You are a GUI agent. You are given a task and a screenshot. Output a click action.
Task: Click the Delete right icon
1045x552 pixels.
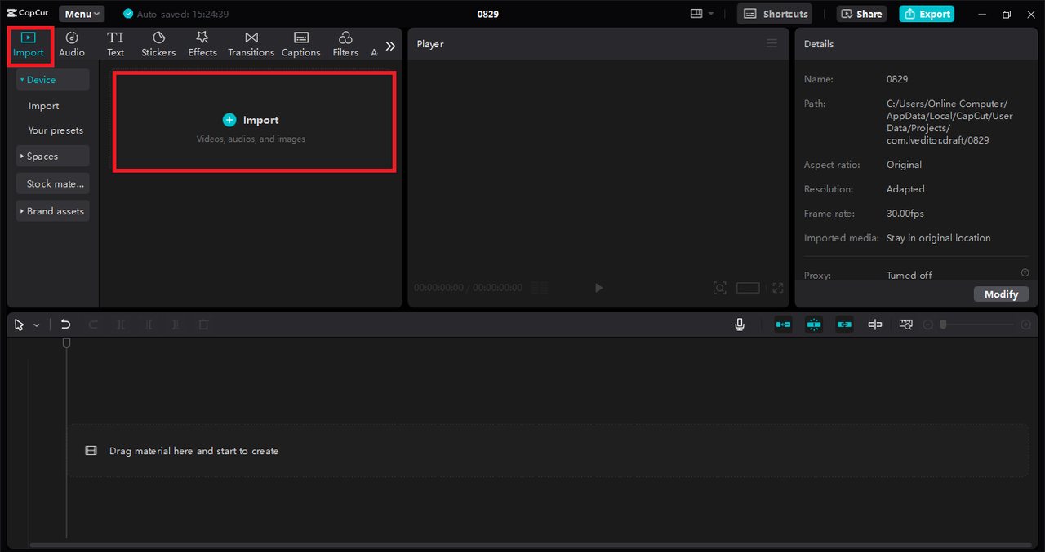click(x=176, y=325)
